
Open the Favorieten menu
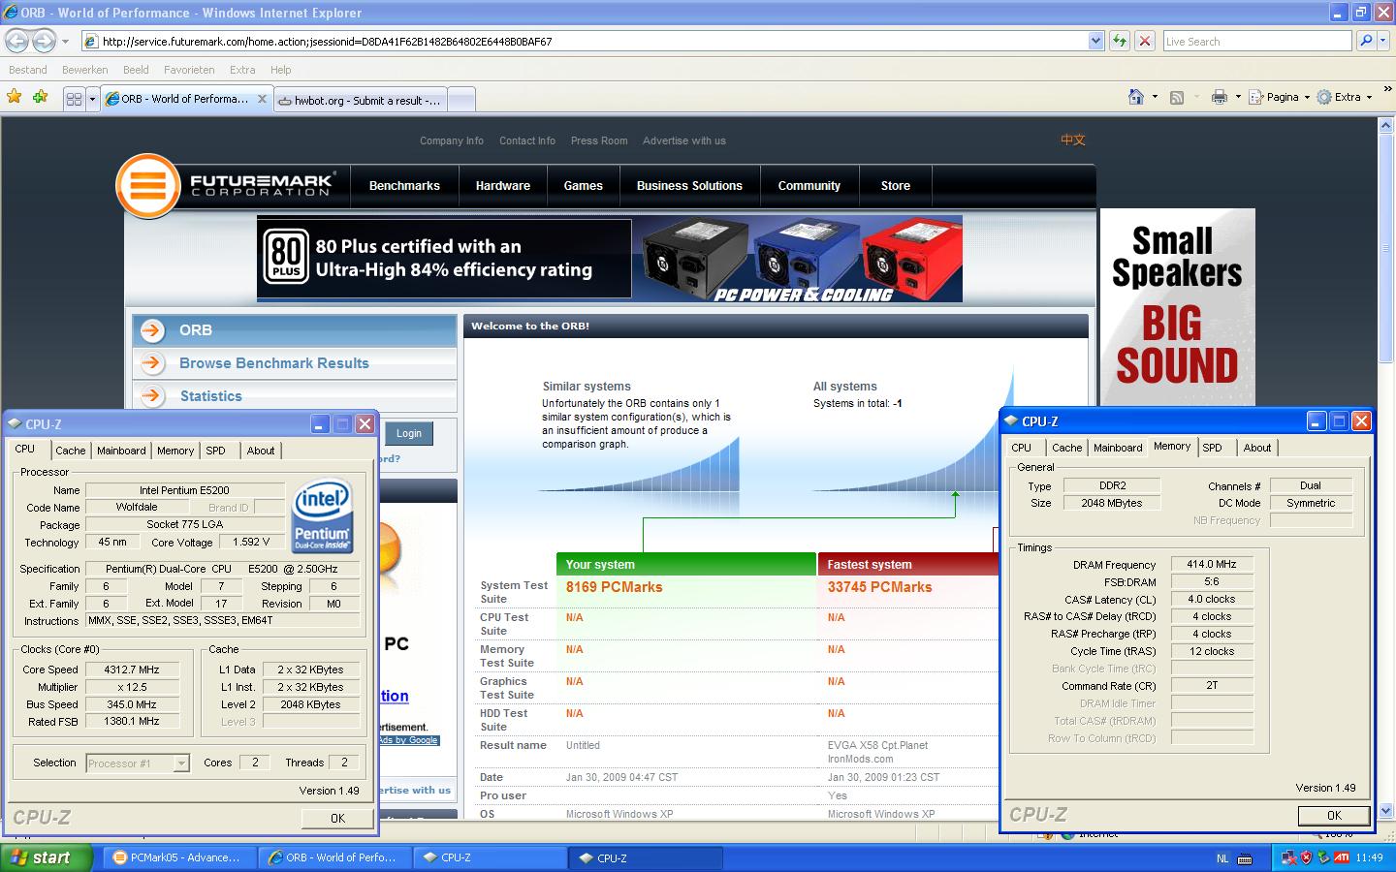189,70
